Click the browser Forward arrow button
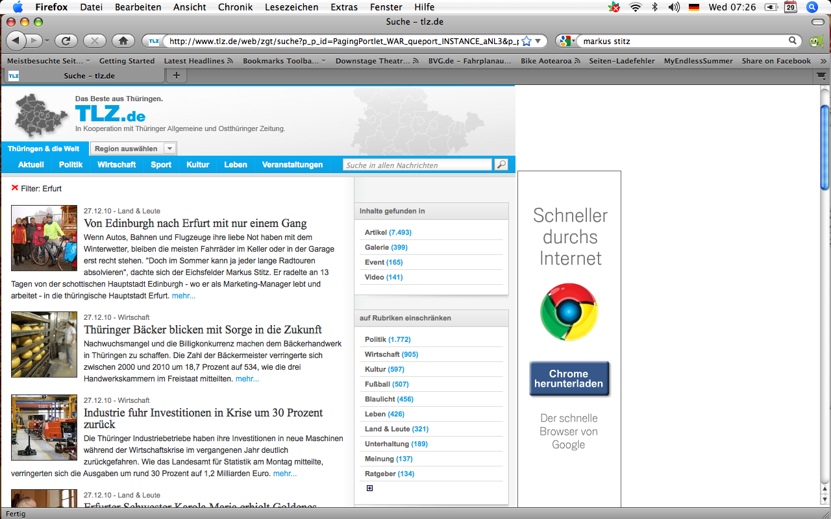Screen dimensions: 831x519 (x=34, y=41)
